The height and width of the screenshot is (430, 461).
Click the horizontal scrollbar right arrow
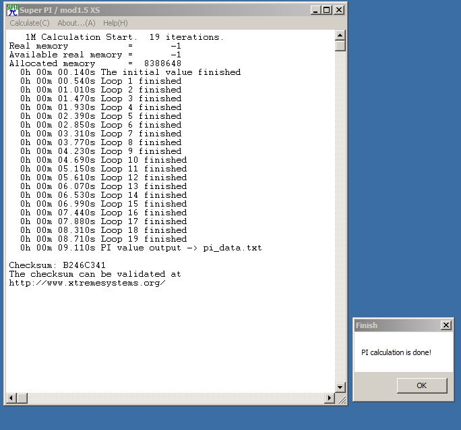(x=330, y=398)
